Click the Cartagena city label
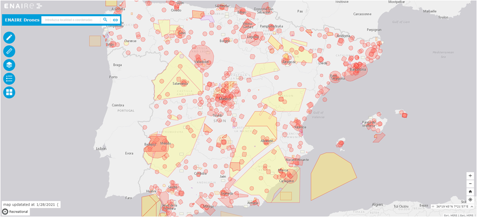 286,181
